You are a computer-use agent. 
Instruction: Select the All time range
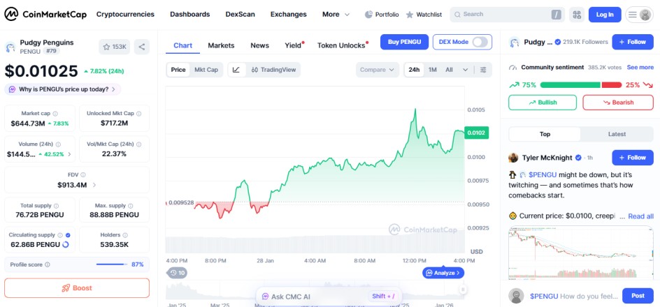coord(449,70)
